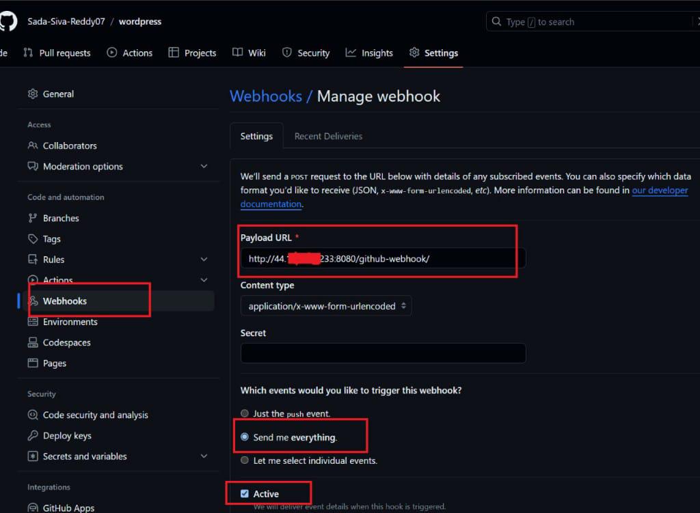Click the Pages browser icon
Screen dimensions: 700x513
(x=33, y=363)
